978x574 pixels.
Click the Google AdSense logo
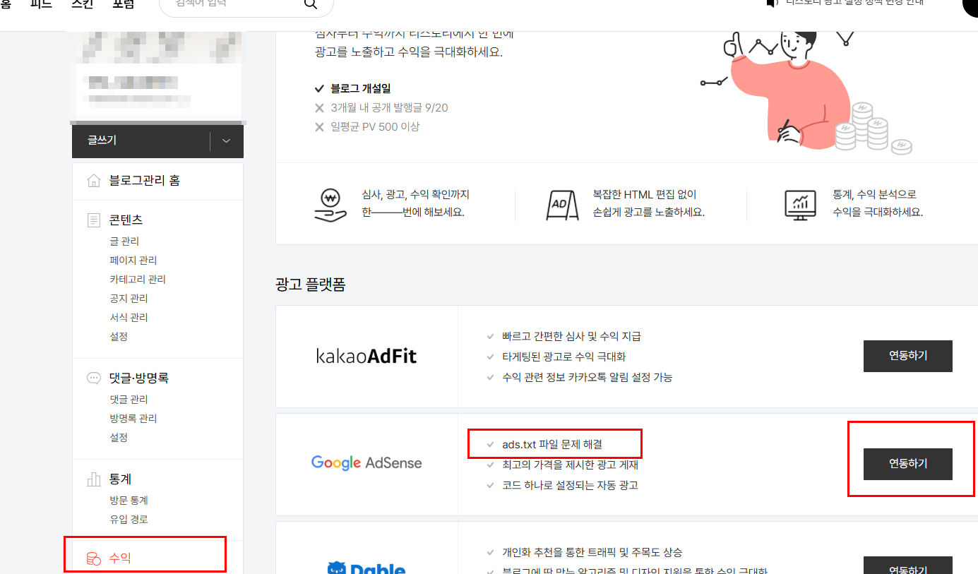pyautogui.click(x=366, y=462)
